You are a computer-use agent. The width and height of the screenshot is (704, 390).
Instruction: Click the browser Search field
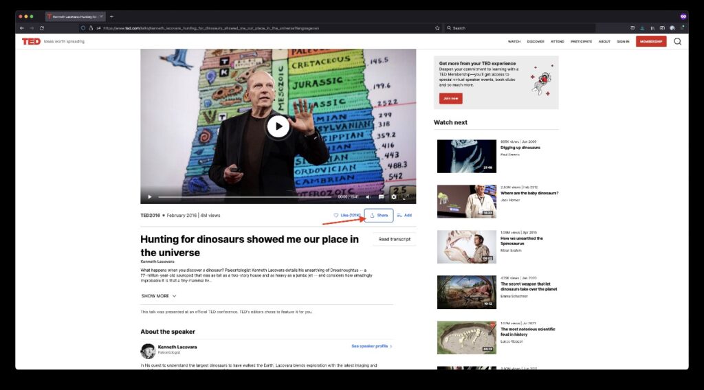click(x=520, y=27)
